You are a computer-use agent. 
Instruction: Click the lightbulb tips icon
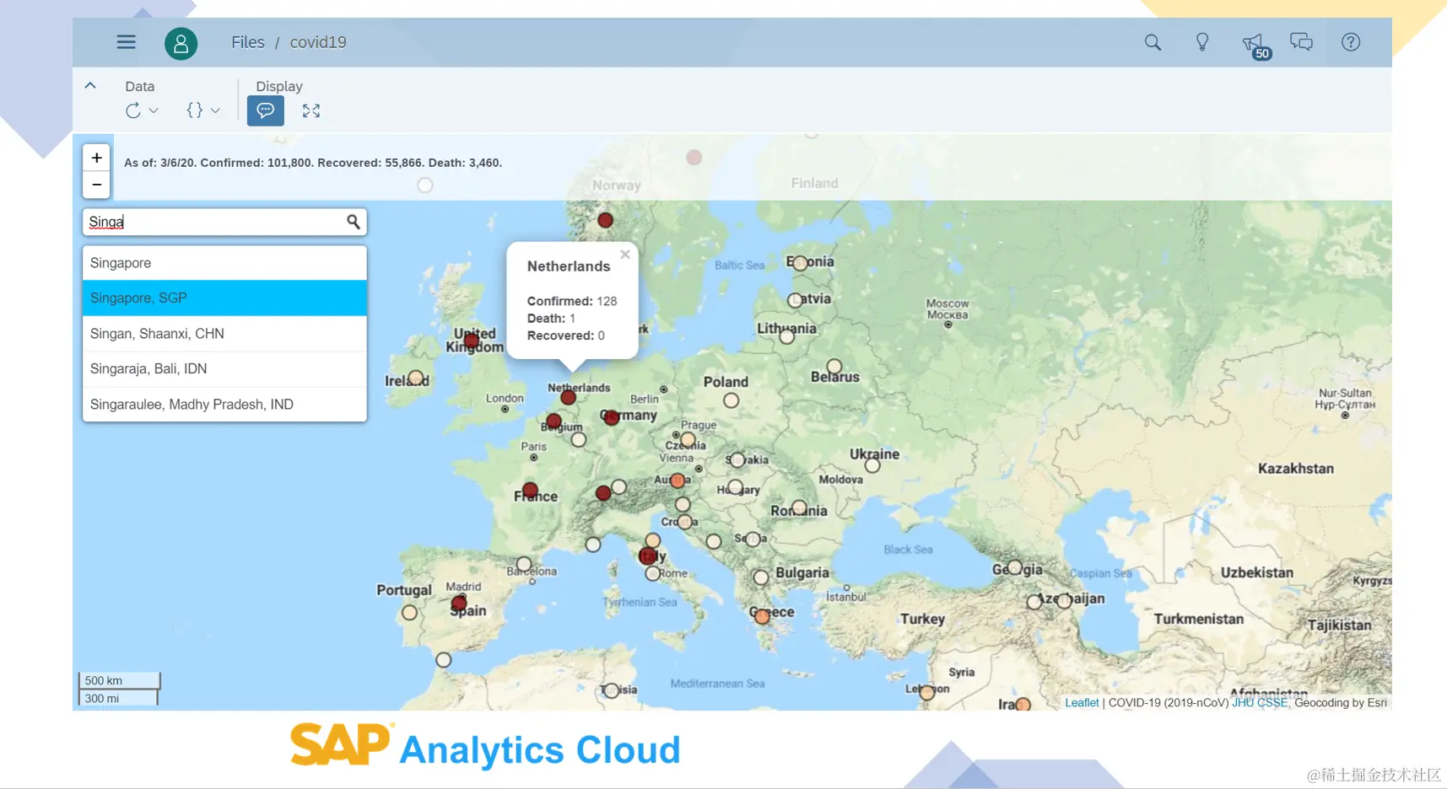tap(1202, 42)
